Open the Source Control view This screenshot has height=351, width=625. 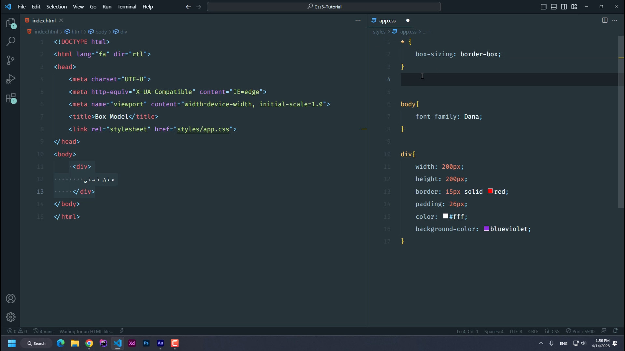[11, 60]
